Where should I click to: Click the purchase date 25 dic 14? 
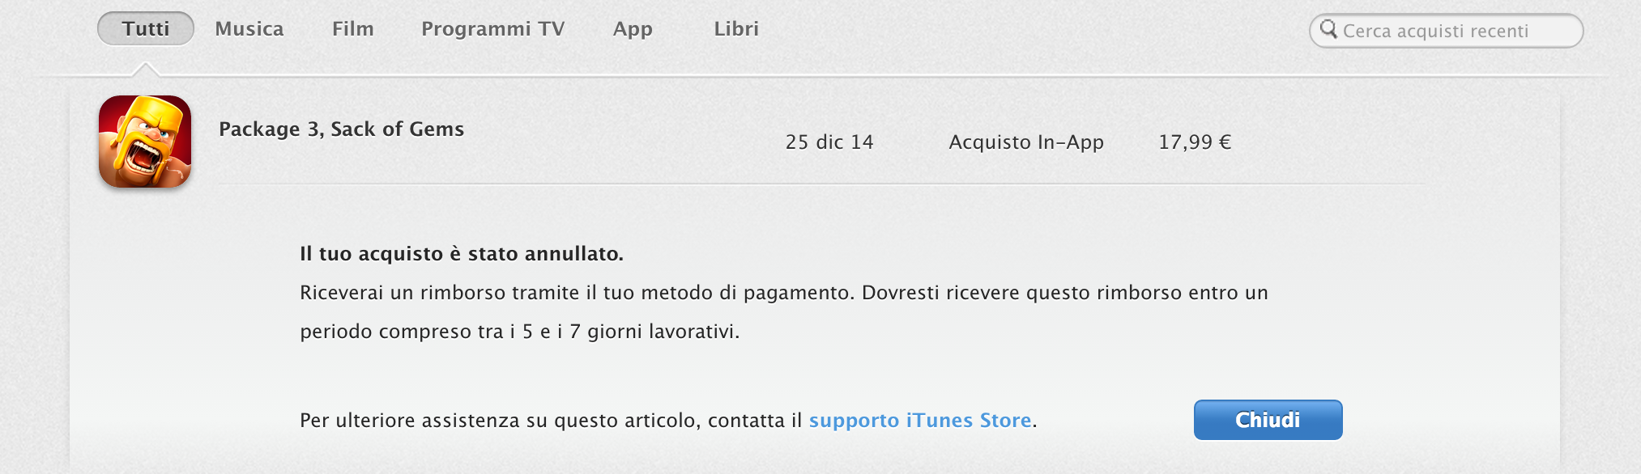coord(829,142)
